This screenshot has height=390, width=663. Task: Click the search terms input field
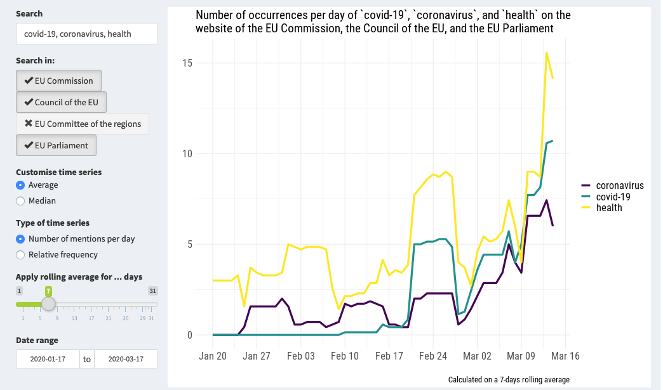[86, 34]
